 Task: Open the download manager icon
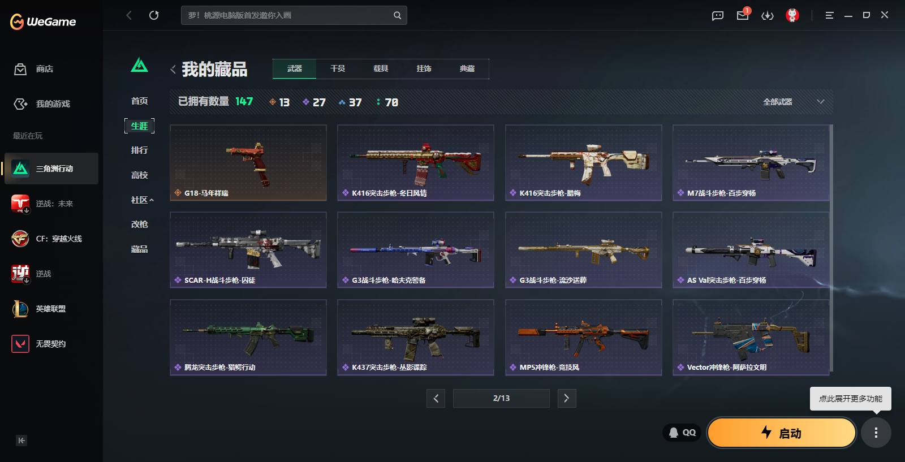[x=768, y=15]
